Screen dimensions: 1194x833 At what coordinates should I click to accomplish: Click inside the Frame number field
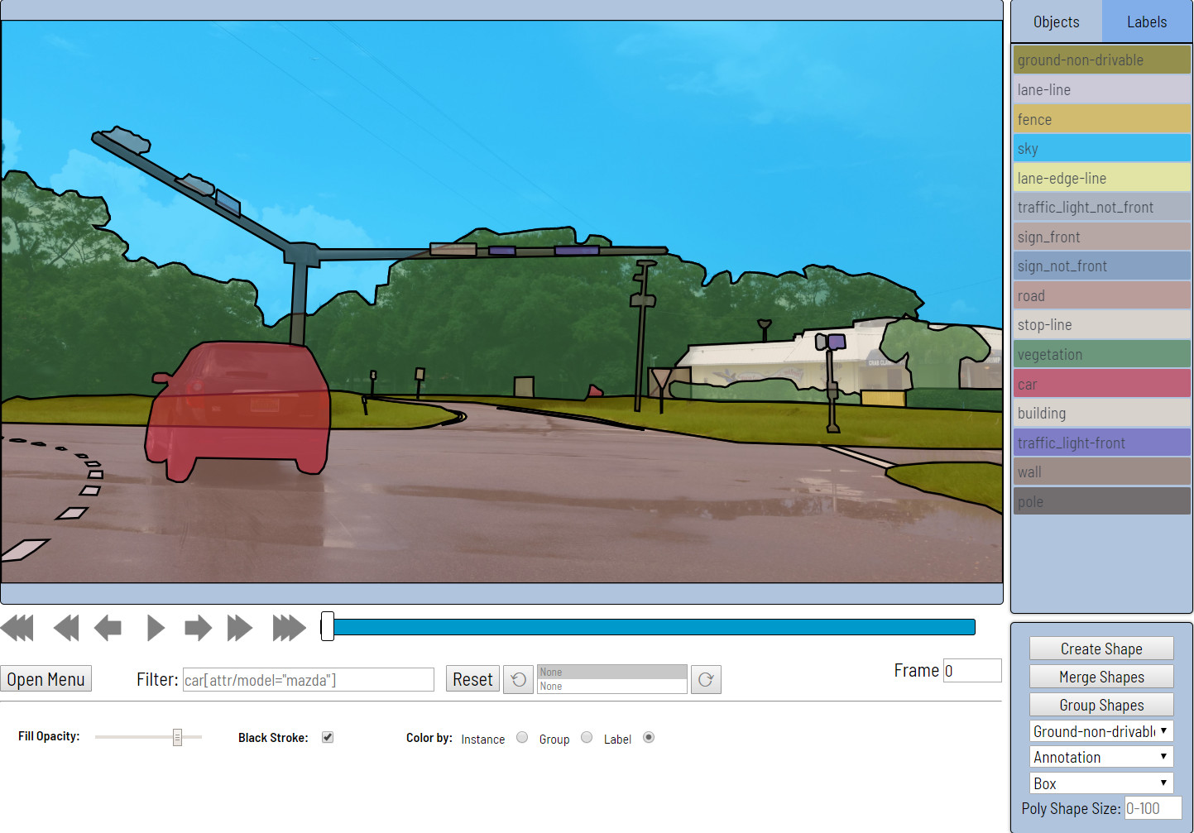[x=971, y=670]
